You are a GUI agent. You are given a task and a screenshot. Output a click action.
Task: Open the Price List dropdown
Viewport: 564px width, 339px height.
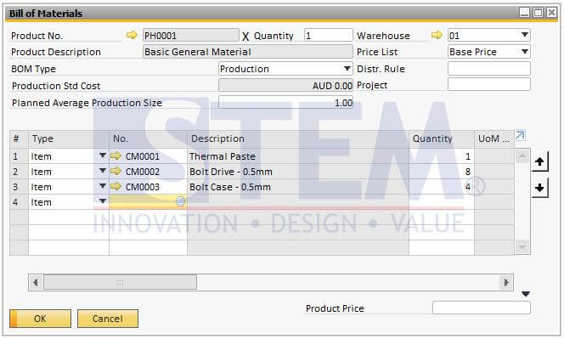tap(525, 52)
